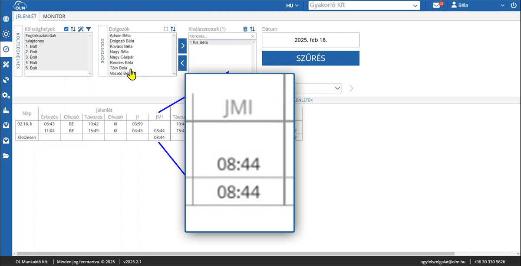The width and height of the screenshot is (521, 266).
Task: Click the 06:43 arrival time cell
Action: [x=49, y=123]
